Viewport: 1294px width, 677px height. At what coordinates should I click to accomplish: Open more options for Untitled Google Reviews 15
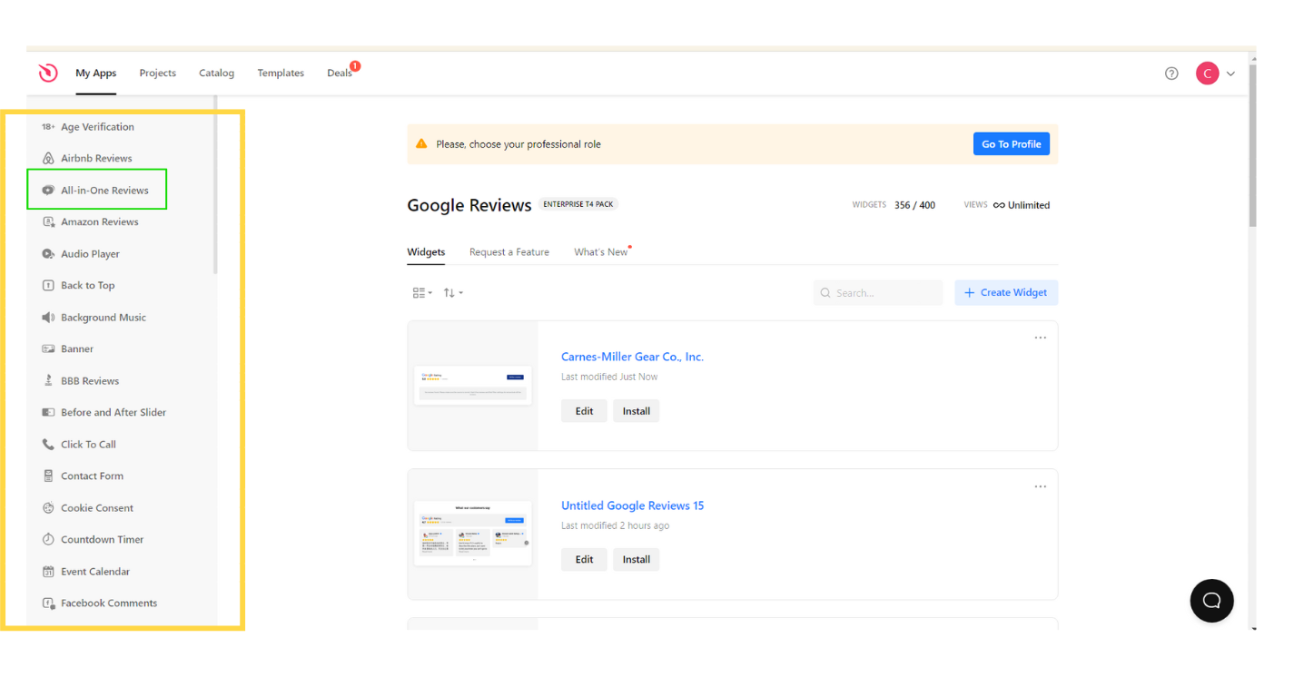pyautogui.click(x=1040, y=486)
